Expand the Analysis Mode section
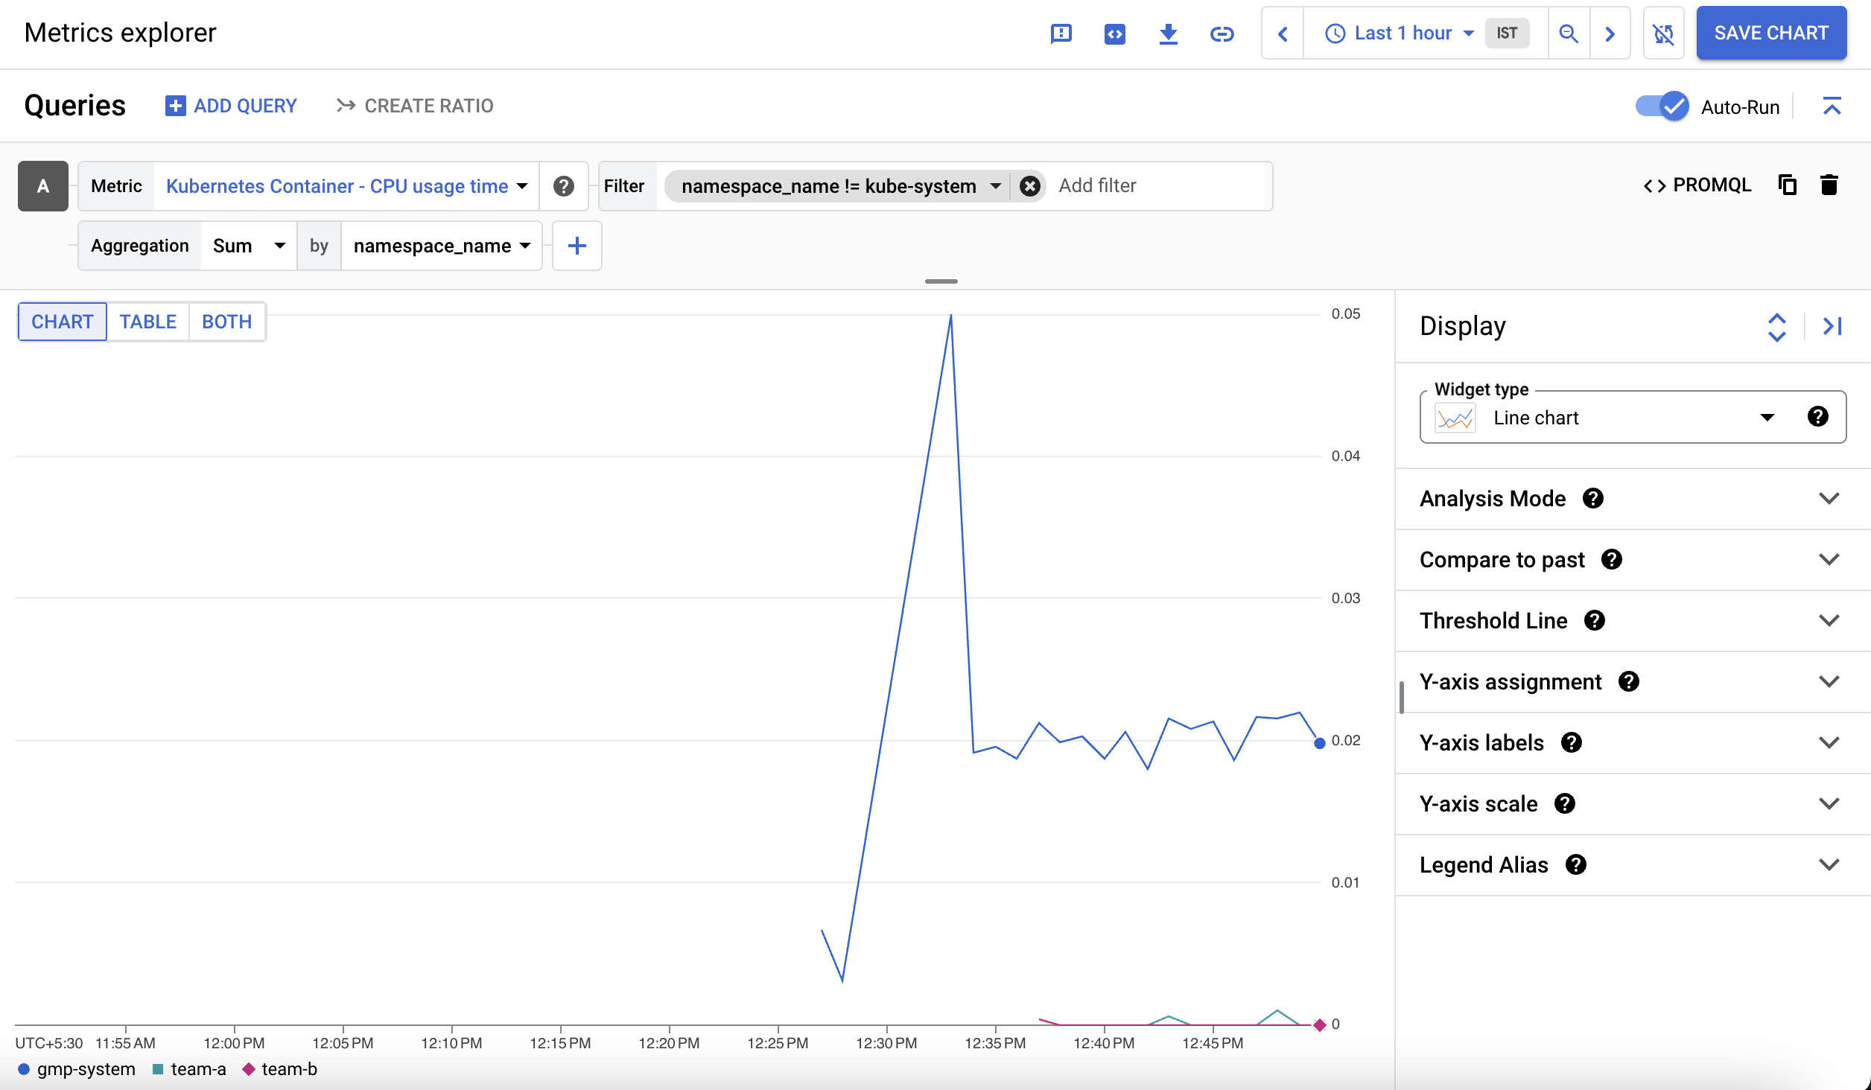The height and width of the screenshot is (1090, 1871). point(1829,498)
